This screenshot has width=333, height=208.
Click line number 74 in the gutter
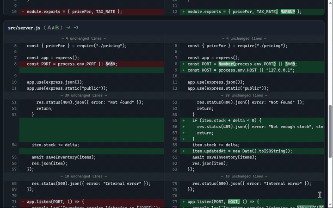point(174,184)
